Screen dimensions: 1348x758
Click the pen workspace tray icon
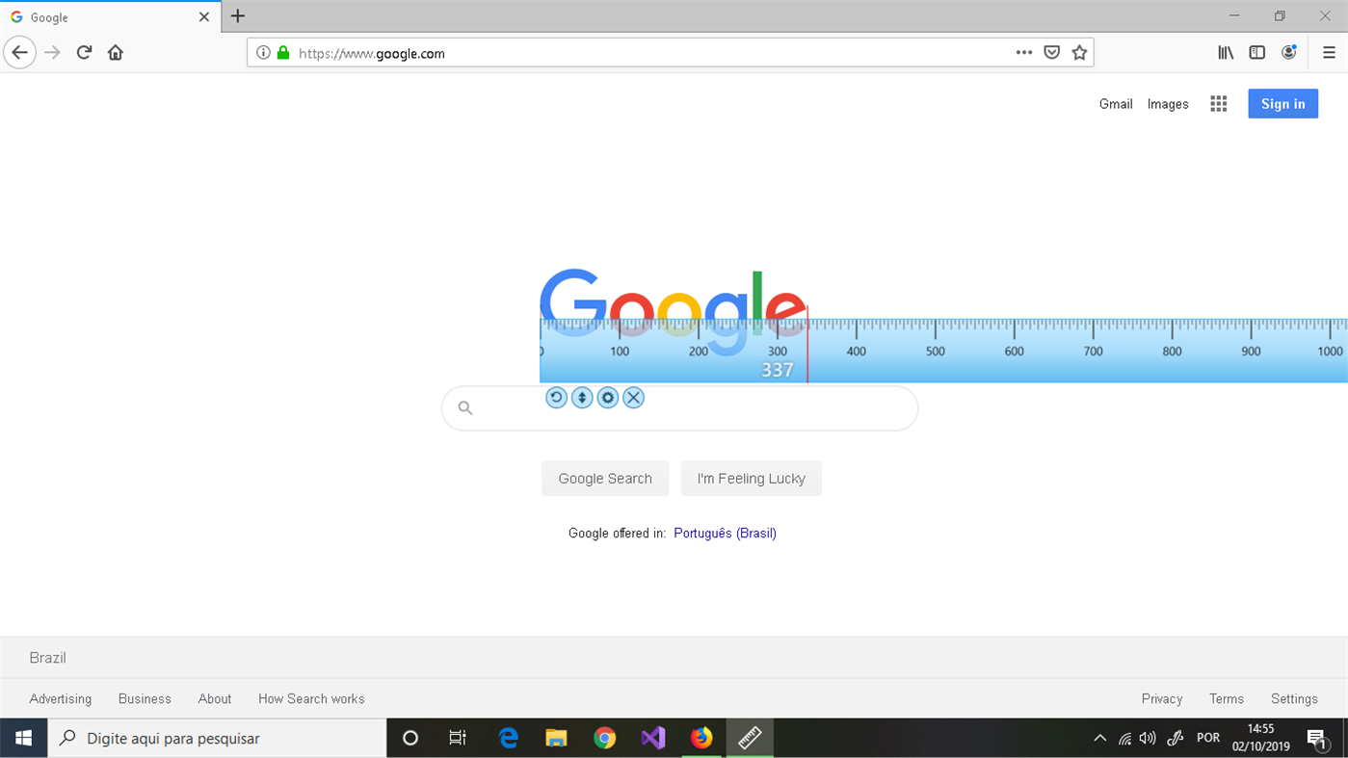coord(1176,739)
